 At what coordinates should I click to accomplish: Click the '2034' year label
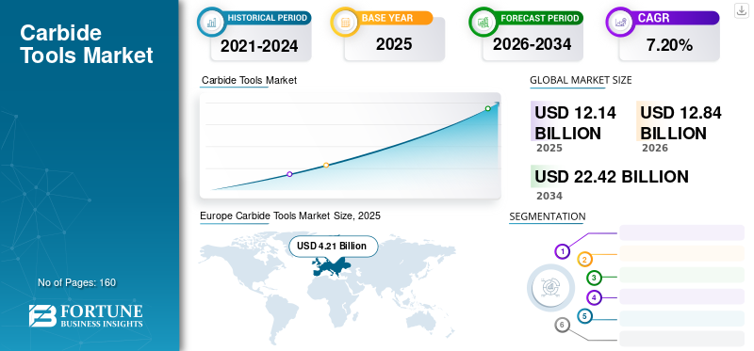coord(549,196)
